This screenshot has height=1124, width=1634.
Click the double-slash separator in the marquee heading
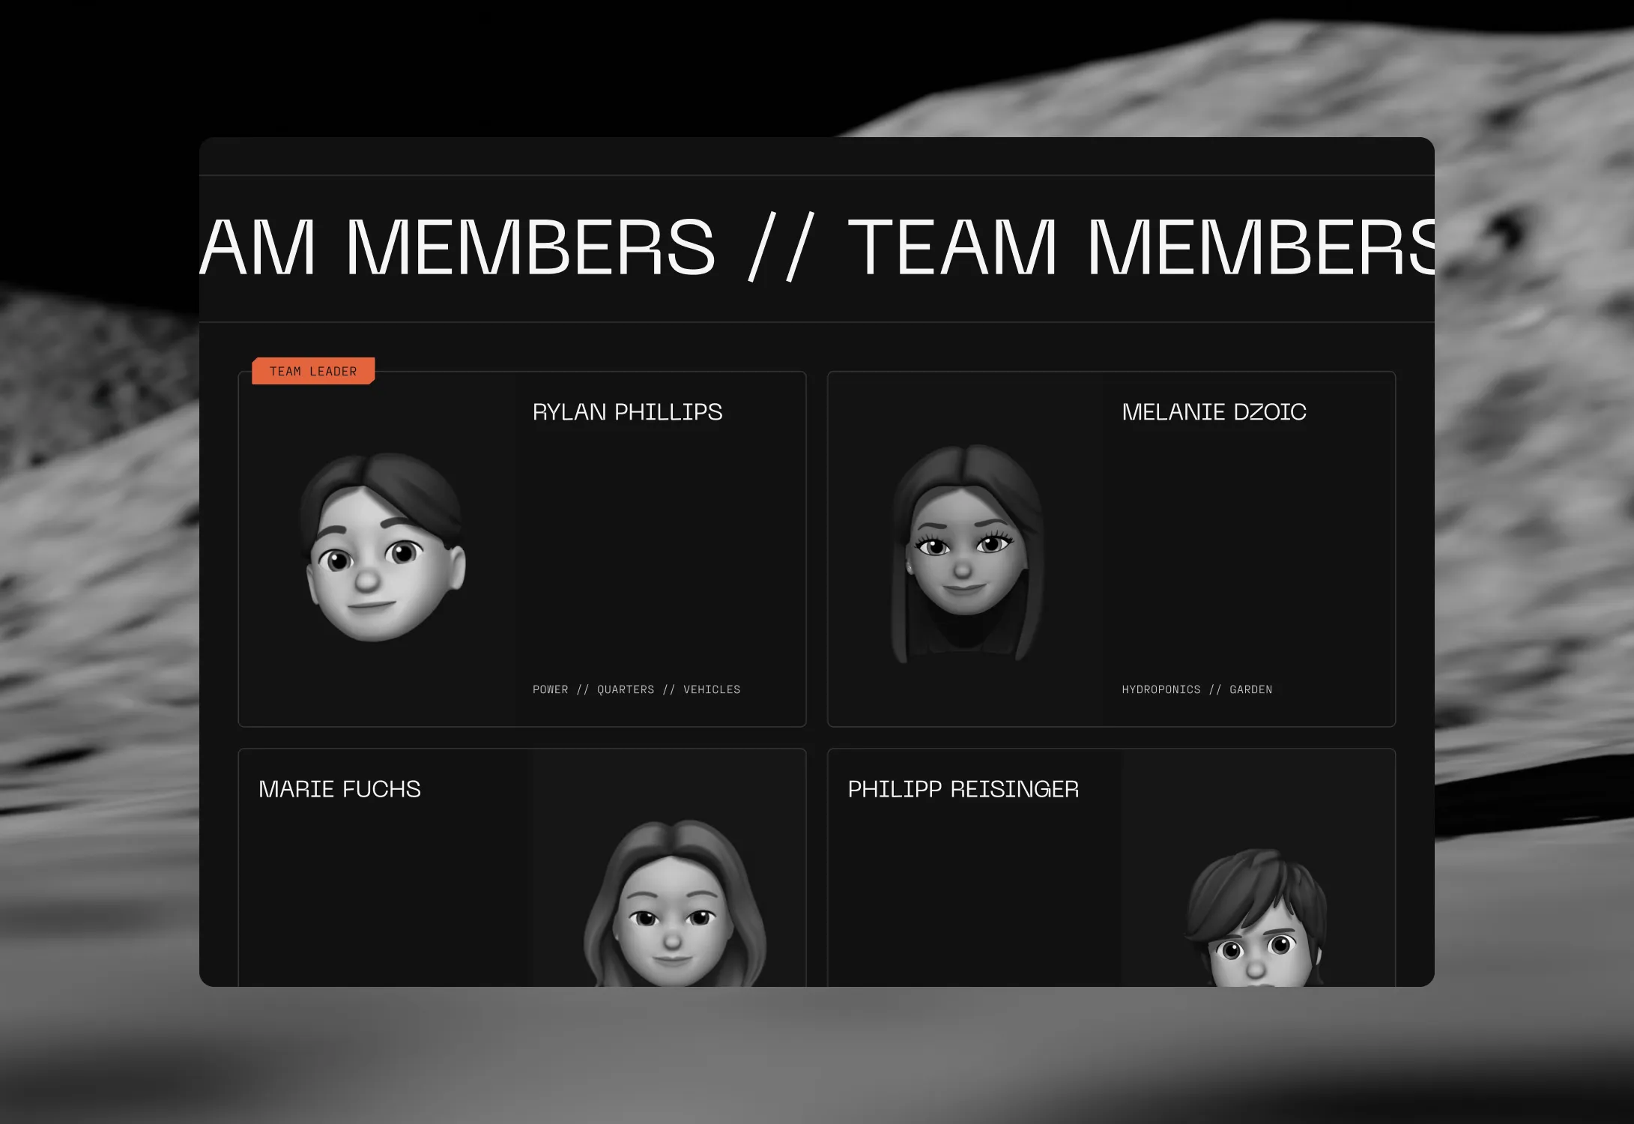780,247
